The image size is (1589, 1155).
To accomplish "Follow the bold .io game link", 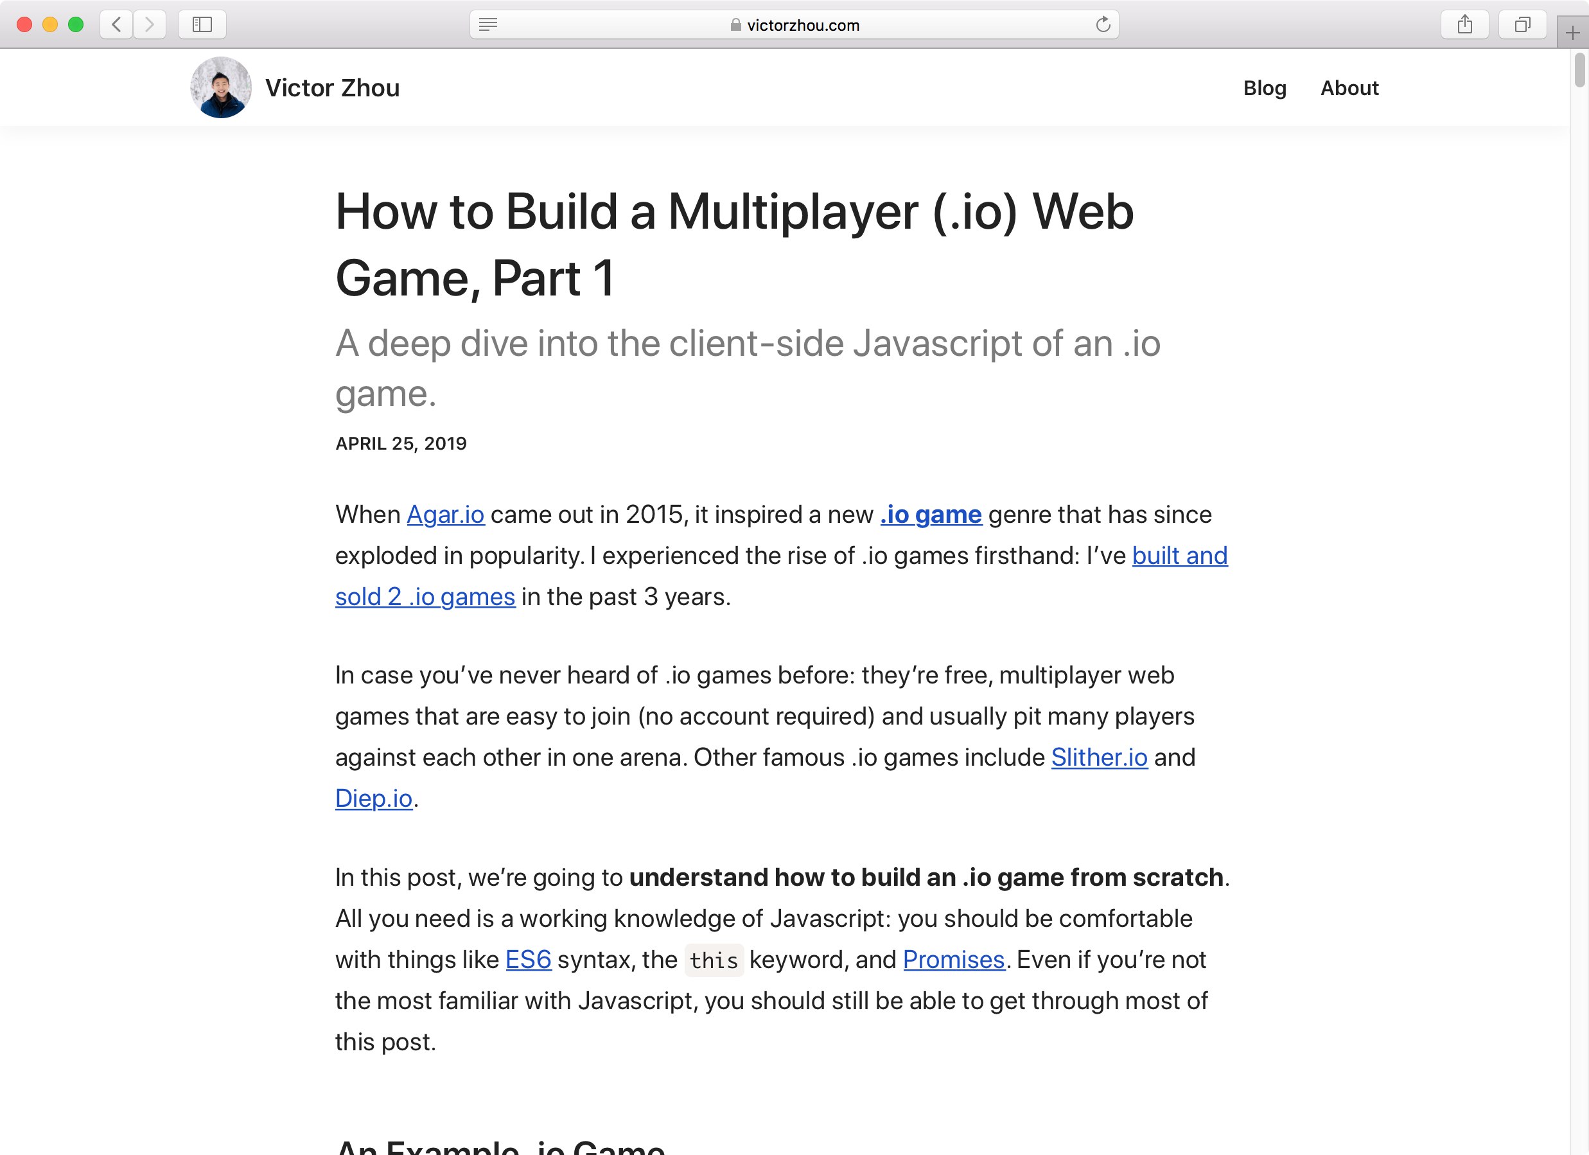I will point(931,515).
